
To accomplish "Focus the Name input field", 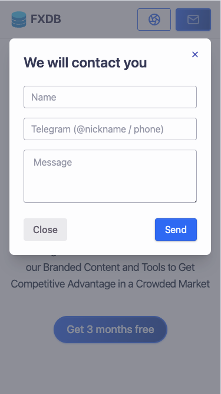I will click(110, 97).
